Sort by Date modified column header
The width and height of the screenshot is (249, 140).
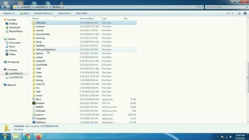point(87,19)
